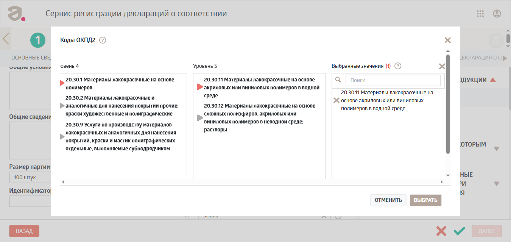The width and height of the screenshot is (511, 242).
Task: Open the apps grid menu icon
Action: click(480, 14)
